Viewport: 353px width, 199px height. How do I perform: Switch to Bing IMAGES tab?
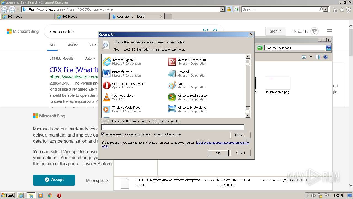coord(72,45)
